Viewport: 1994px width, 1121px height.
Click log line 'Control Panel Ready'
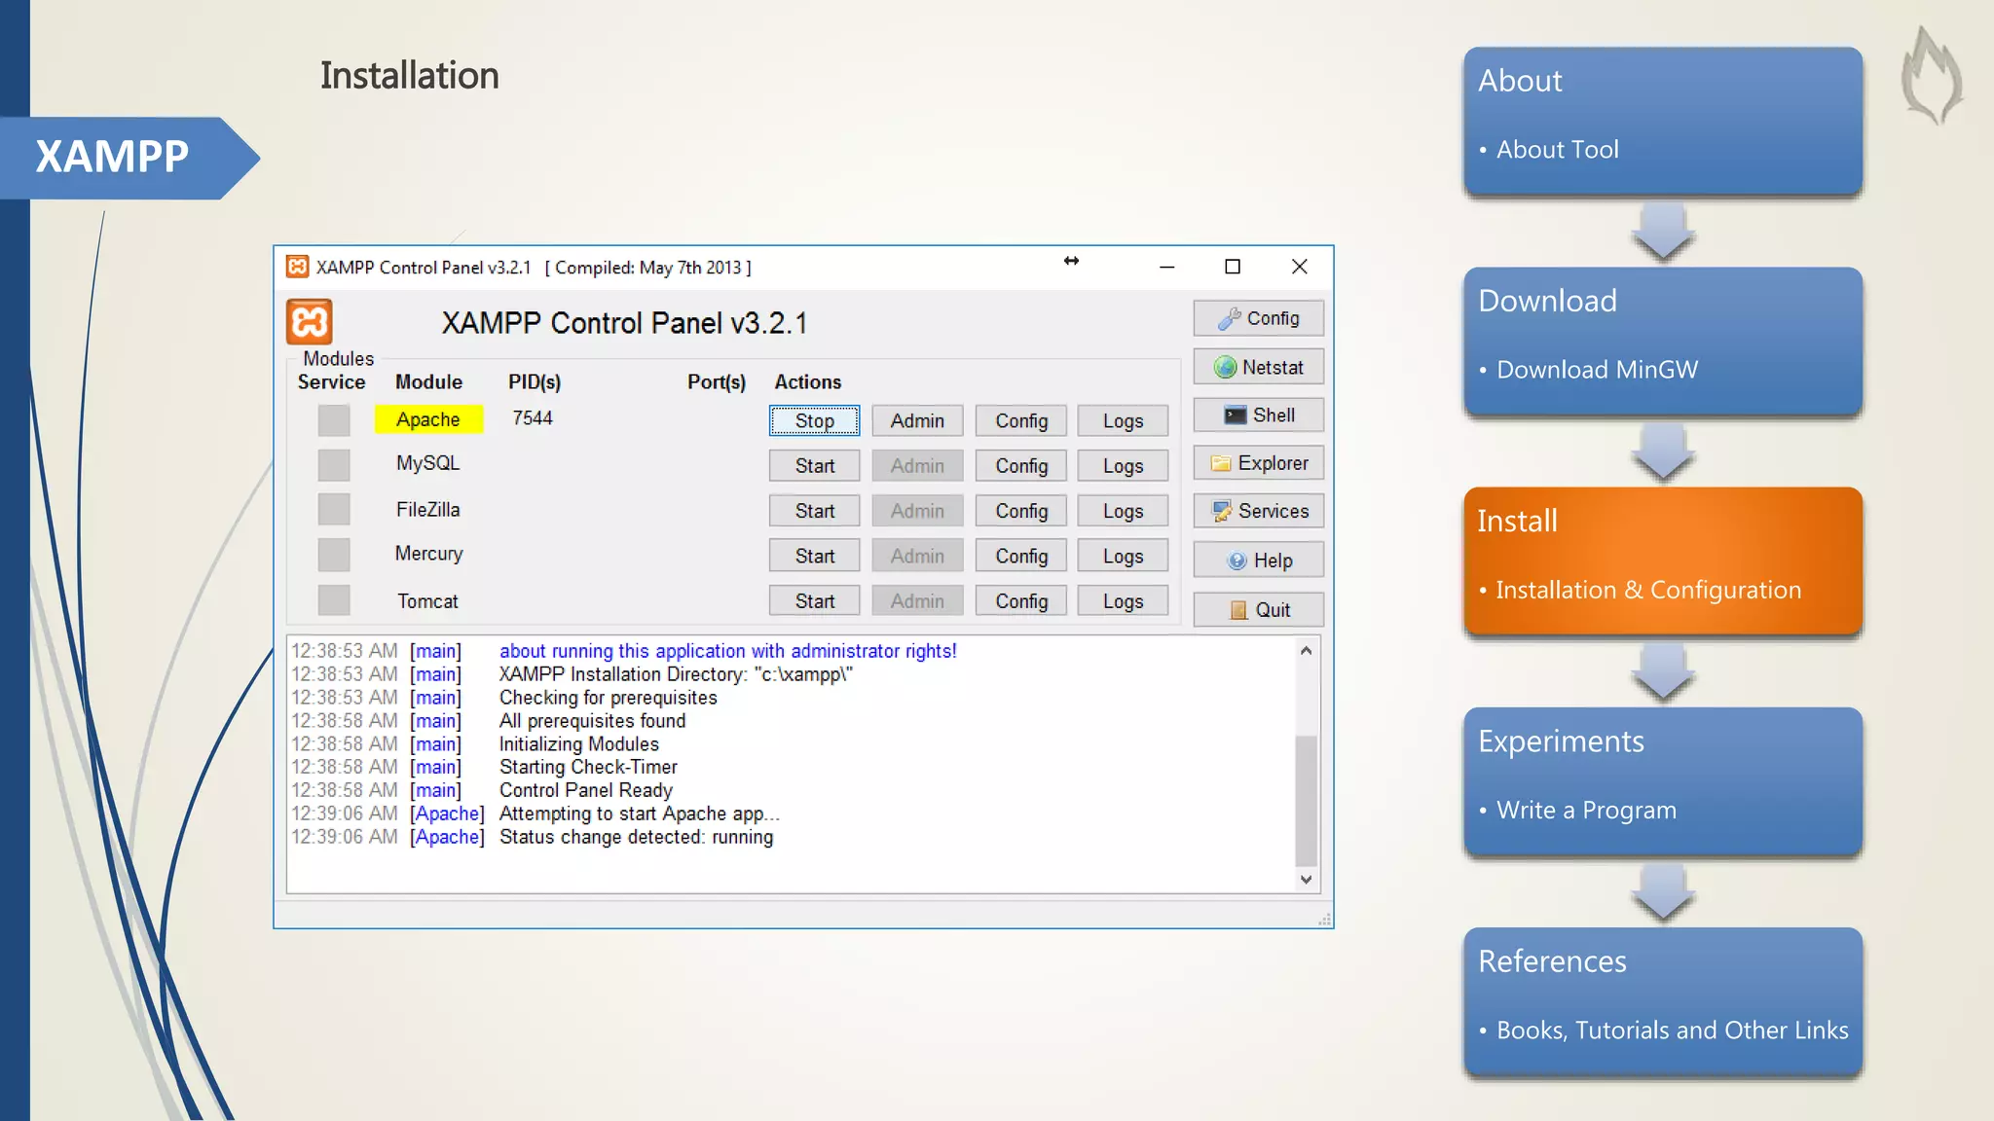tap(586, 790)
